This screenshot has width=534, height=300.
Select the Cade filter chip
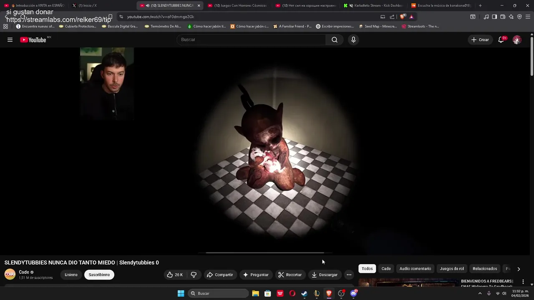(386, 269)
